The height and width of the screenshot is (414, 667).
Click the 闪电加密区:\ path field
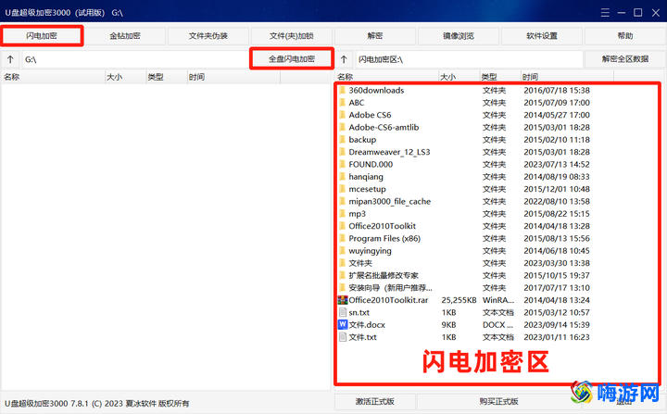(469, 59)
